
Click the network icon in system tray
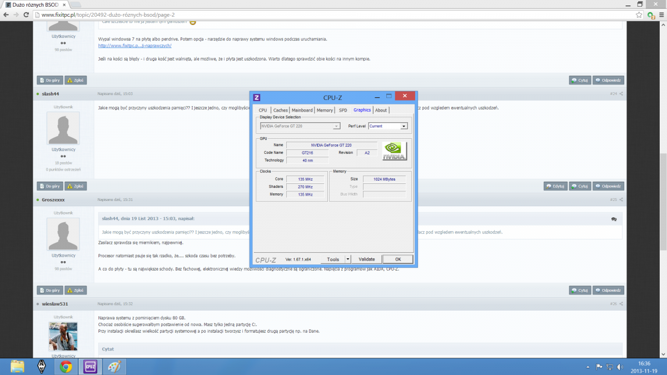(x=609, y=367)
